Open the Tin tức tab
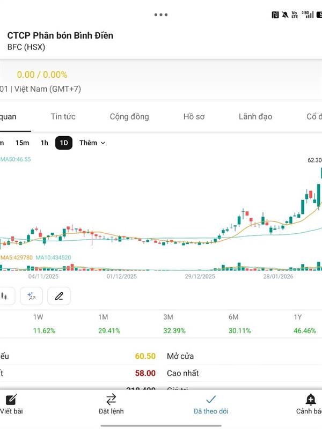Image resolution: width=322 pixels, height=429 pixels. pos(63,116)
